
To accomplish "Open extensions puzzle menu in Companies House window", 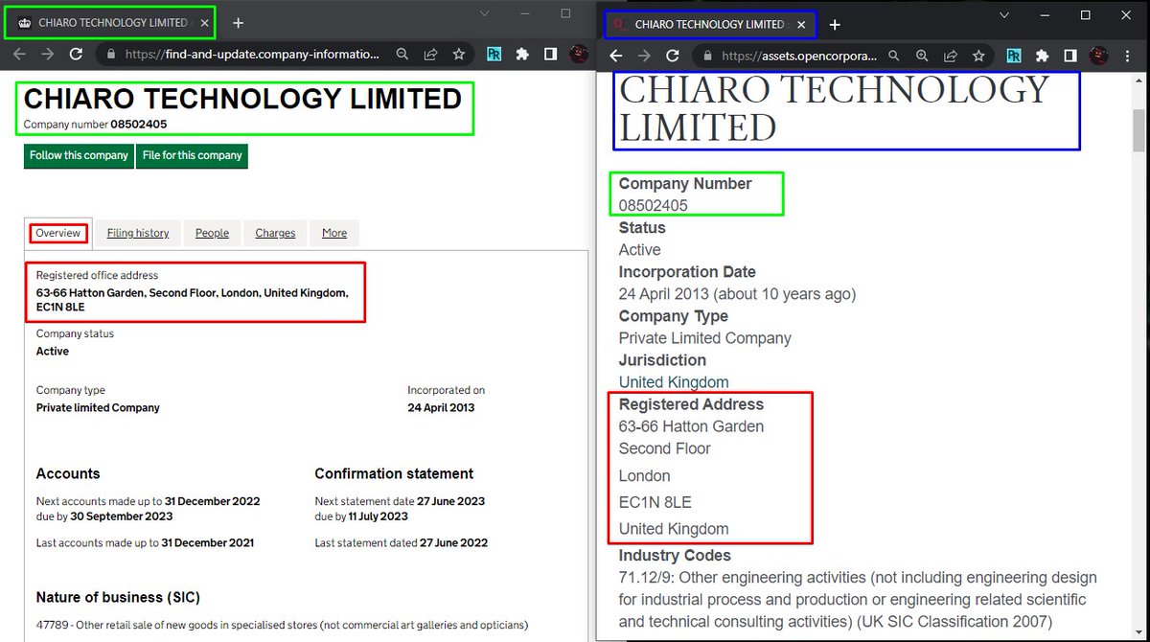I will pos(521,55).
